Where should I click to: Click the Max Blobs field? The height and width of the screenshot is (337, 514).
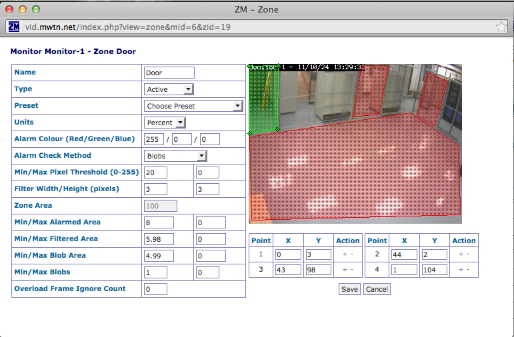207,272
